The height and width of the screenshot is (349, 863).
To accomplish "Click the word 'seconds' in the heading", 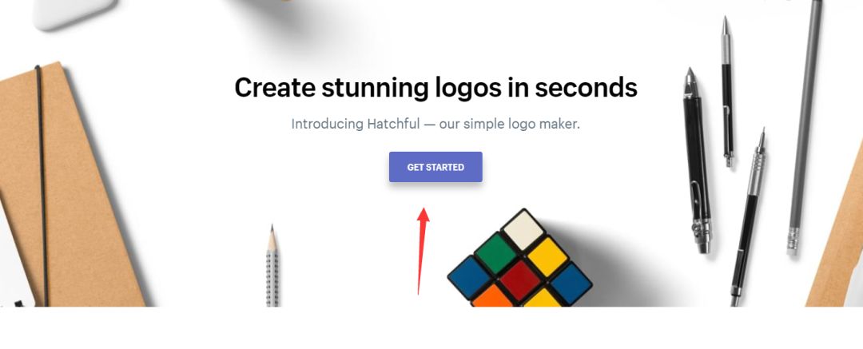I will [587, 88].
